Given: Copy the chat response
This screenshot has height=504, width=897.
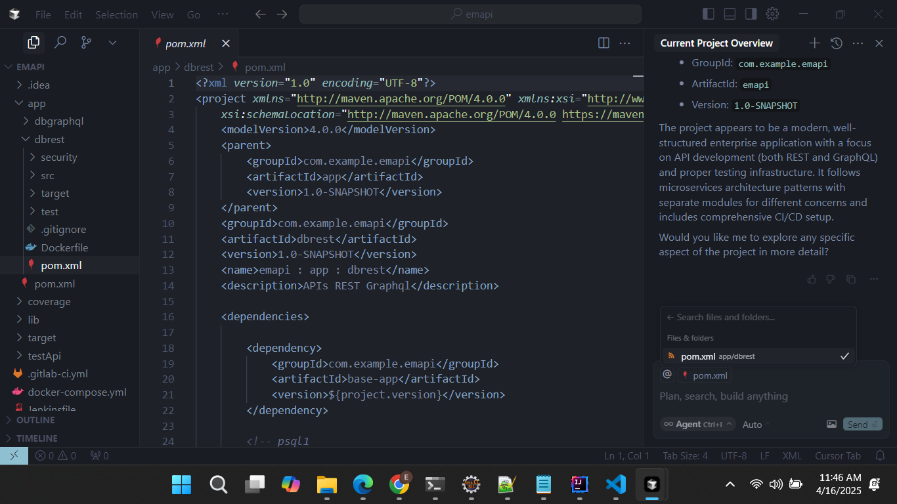Looking at the screenshot, I should tap(851, 279).
